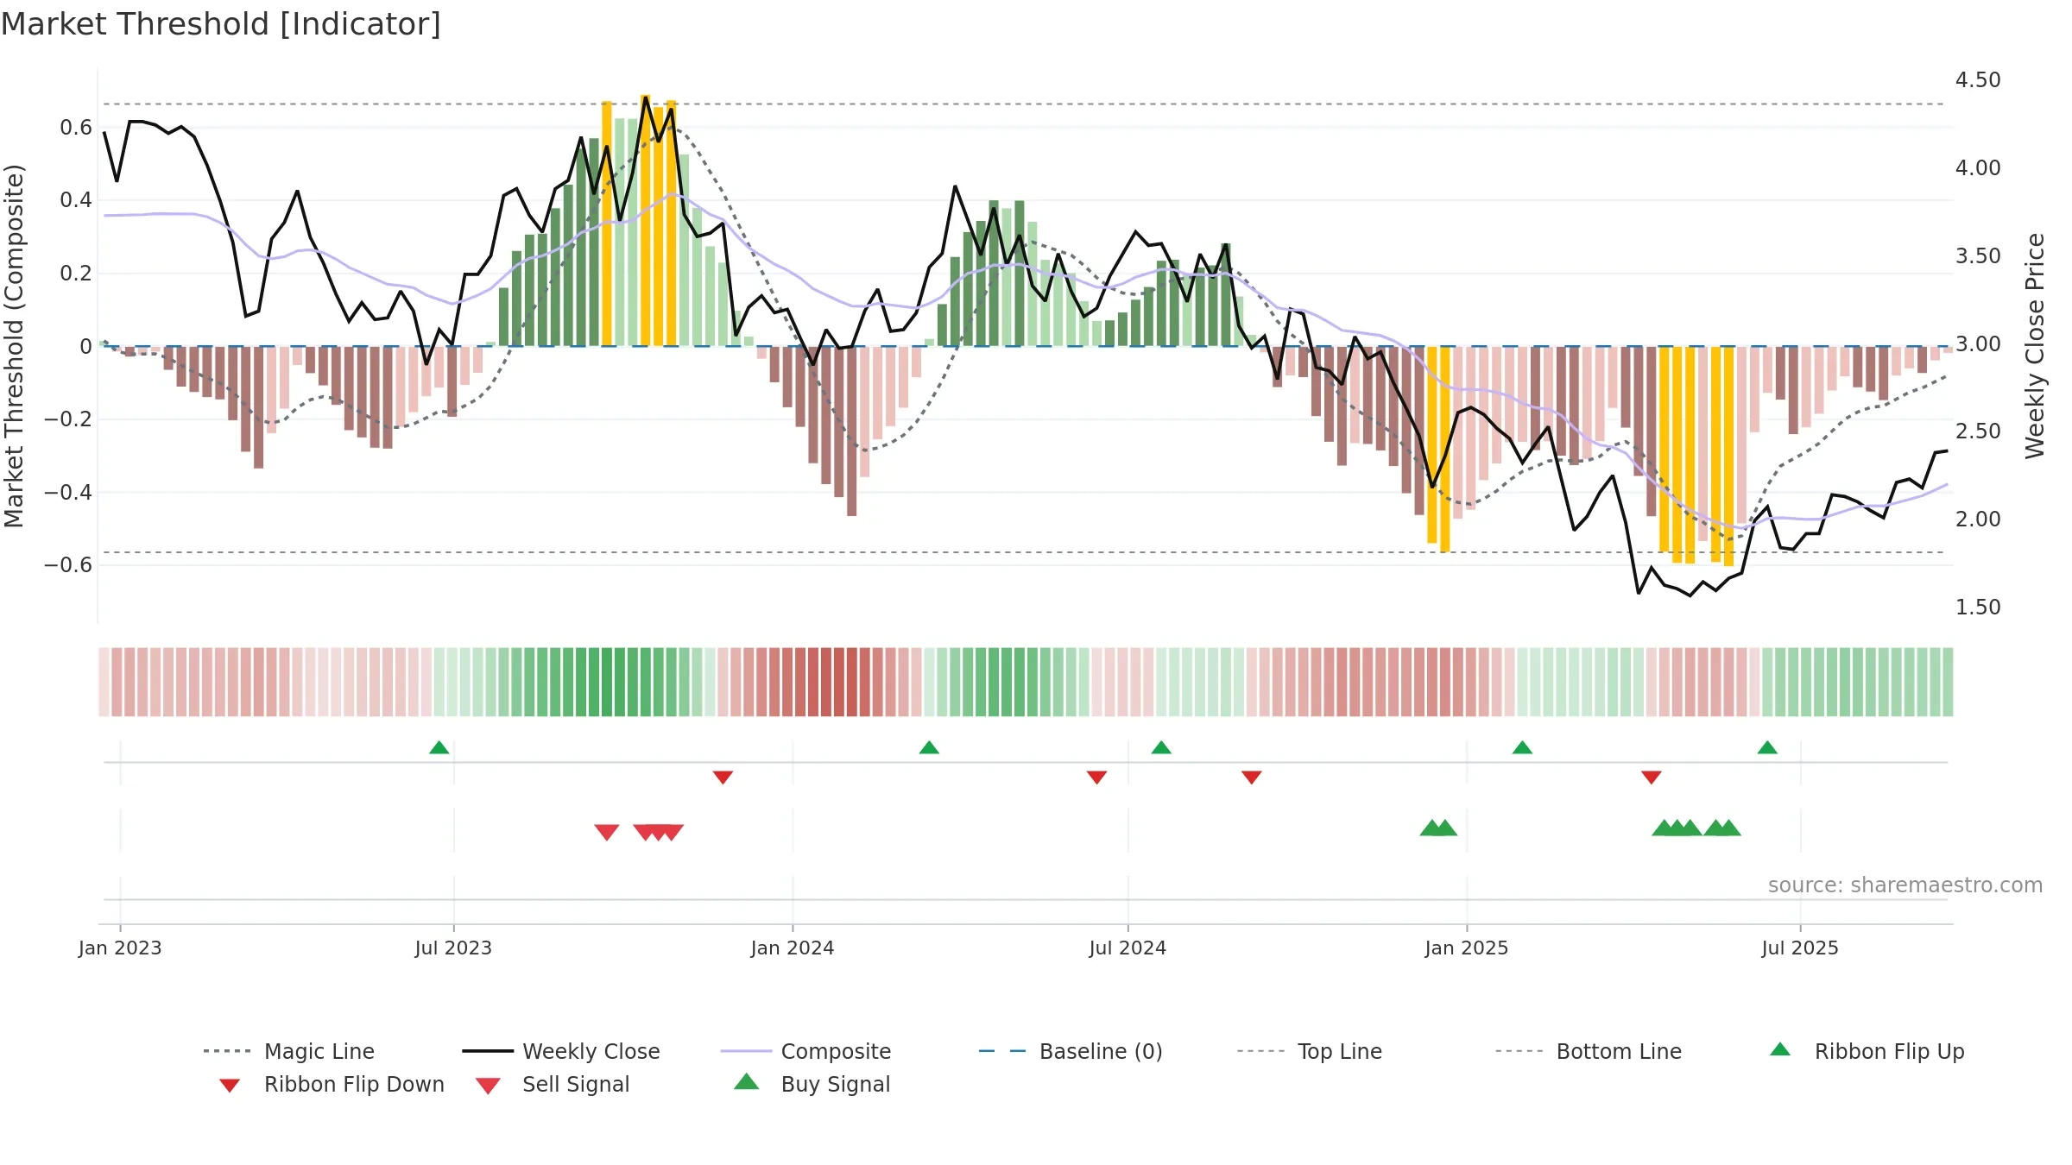Image resolution: width=2072 pixels, height=1165 pixels.
Task: Click the Market Threshold [Indicator] chart title
Action: [x=221, y=24]
